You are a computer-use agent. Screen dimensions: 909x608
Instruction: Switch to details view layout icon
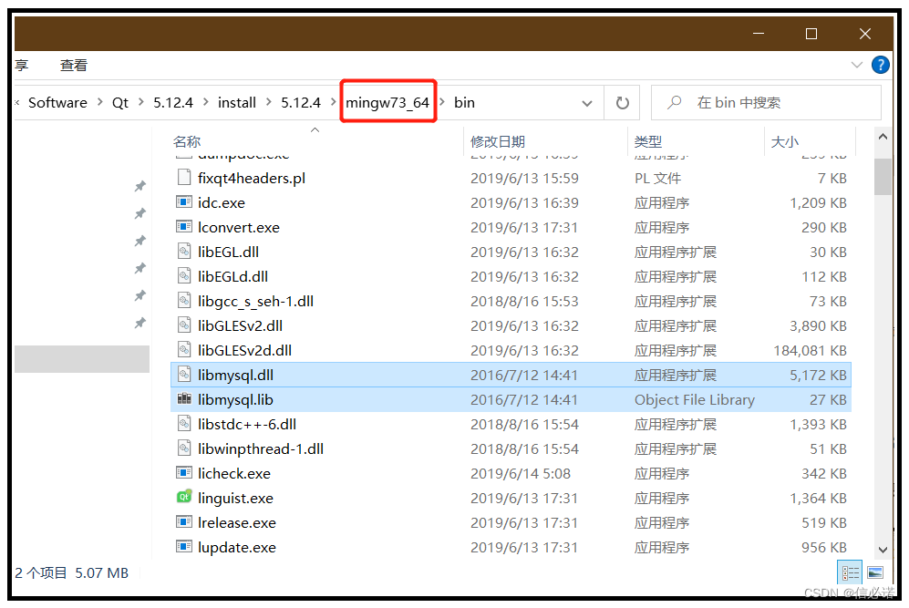coord(850,572)
